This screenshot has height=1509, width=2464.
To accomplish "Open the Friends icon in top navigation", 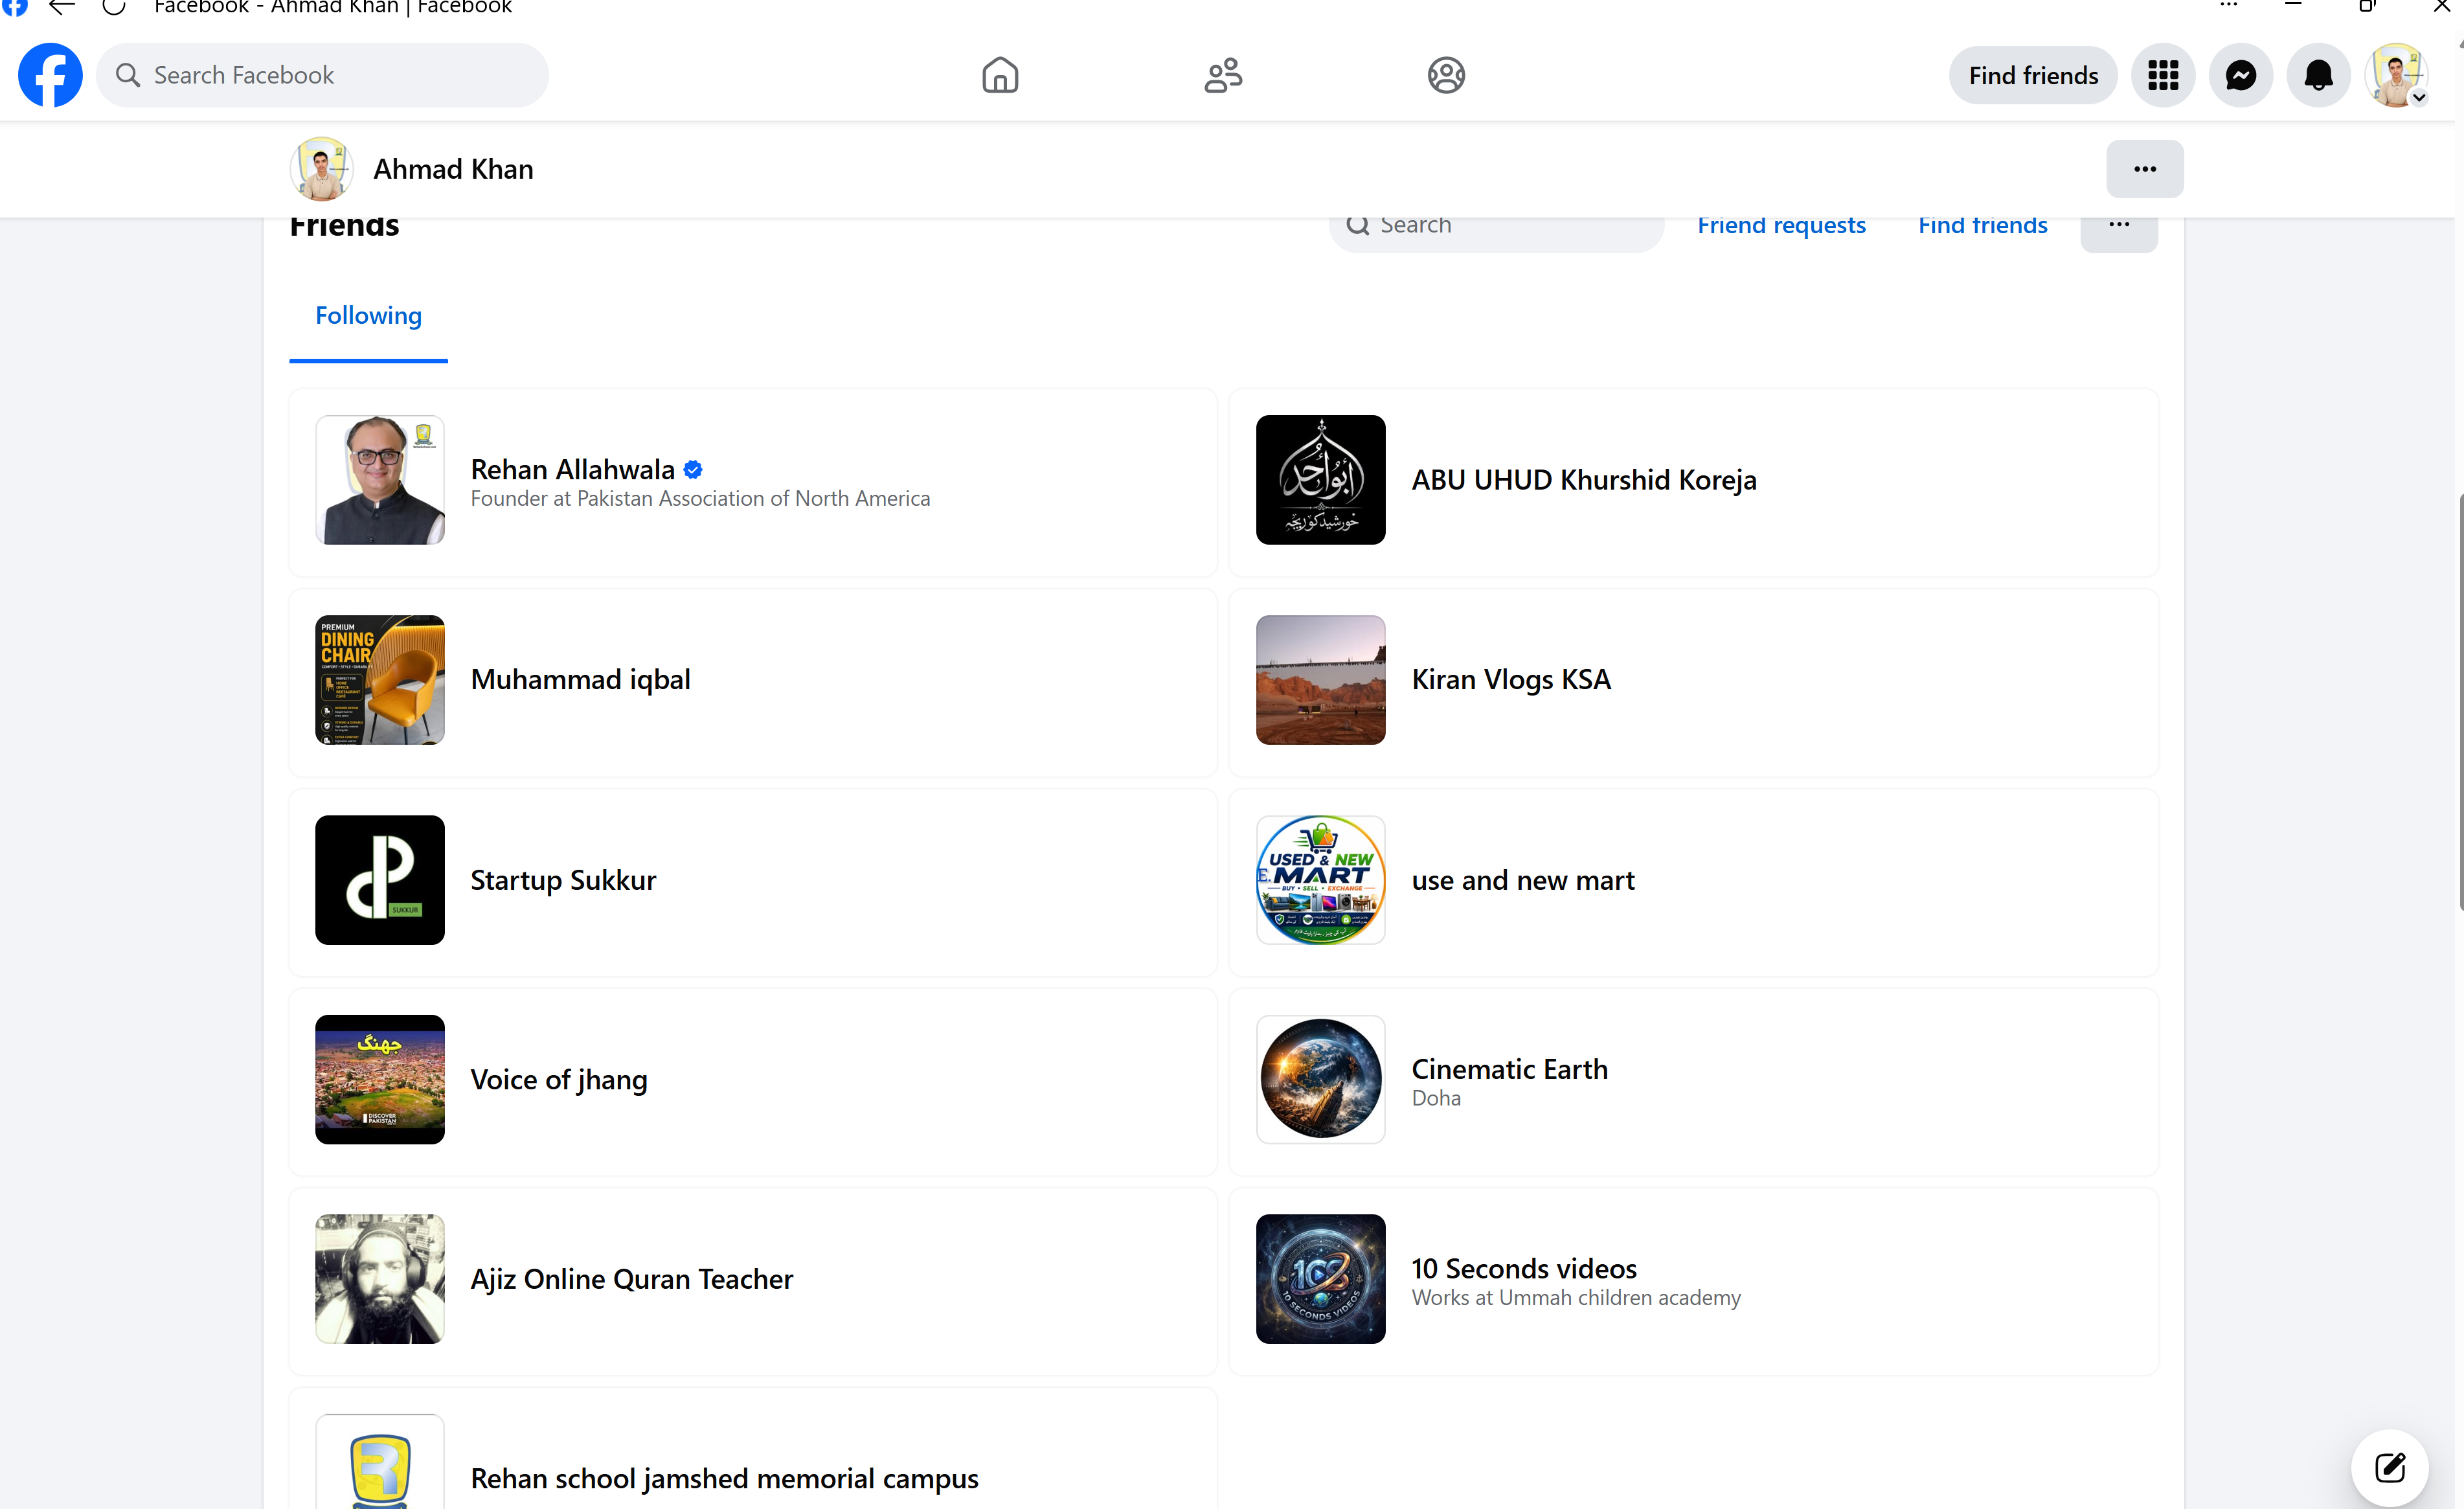I will click(1223, 75).
